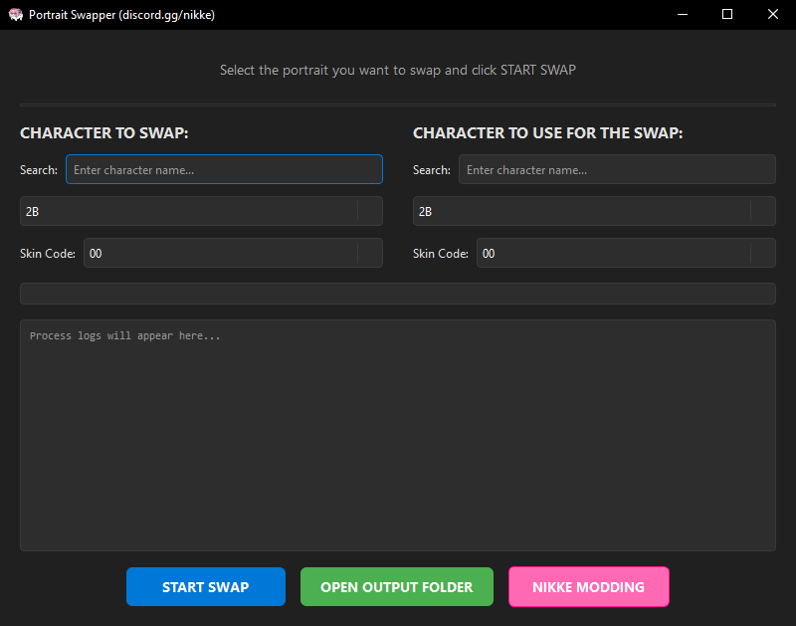The width and height of the screenshot is (796, 626).
Task: Open the output folder with the green button
Action: 396,587
